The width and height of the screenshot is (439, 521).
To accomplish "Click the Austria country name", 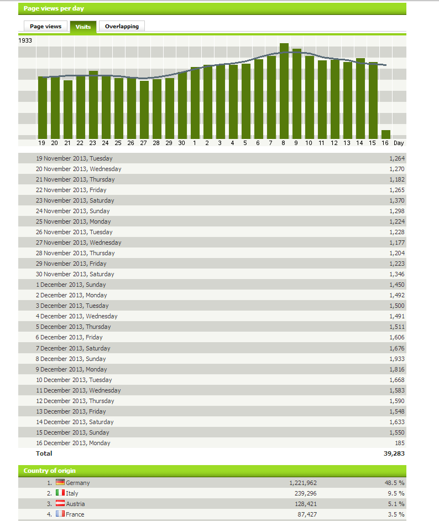I will [75, 504].
